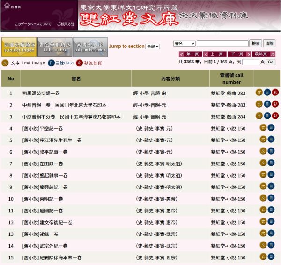Go to home page via house icon
The image size is (281, 265).
(x=7, y=6)
